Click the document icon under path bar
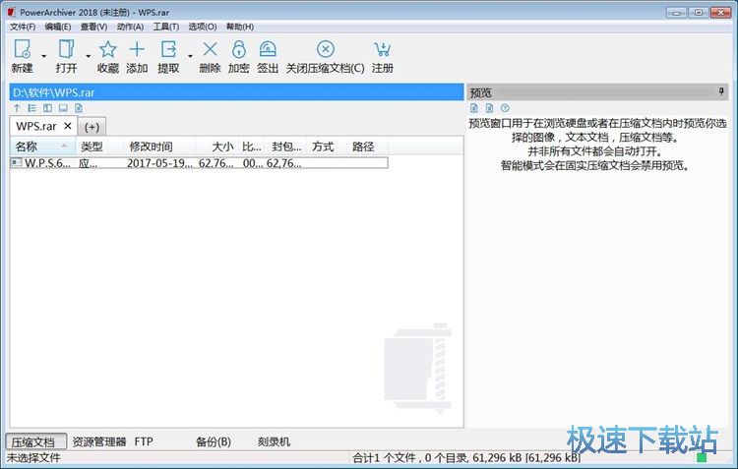Screen dimensions: 738x469 (x=79, y=108)
